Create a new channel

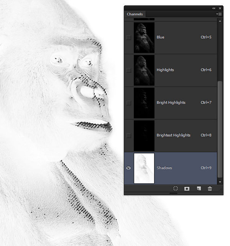click(199, 188)
